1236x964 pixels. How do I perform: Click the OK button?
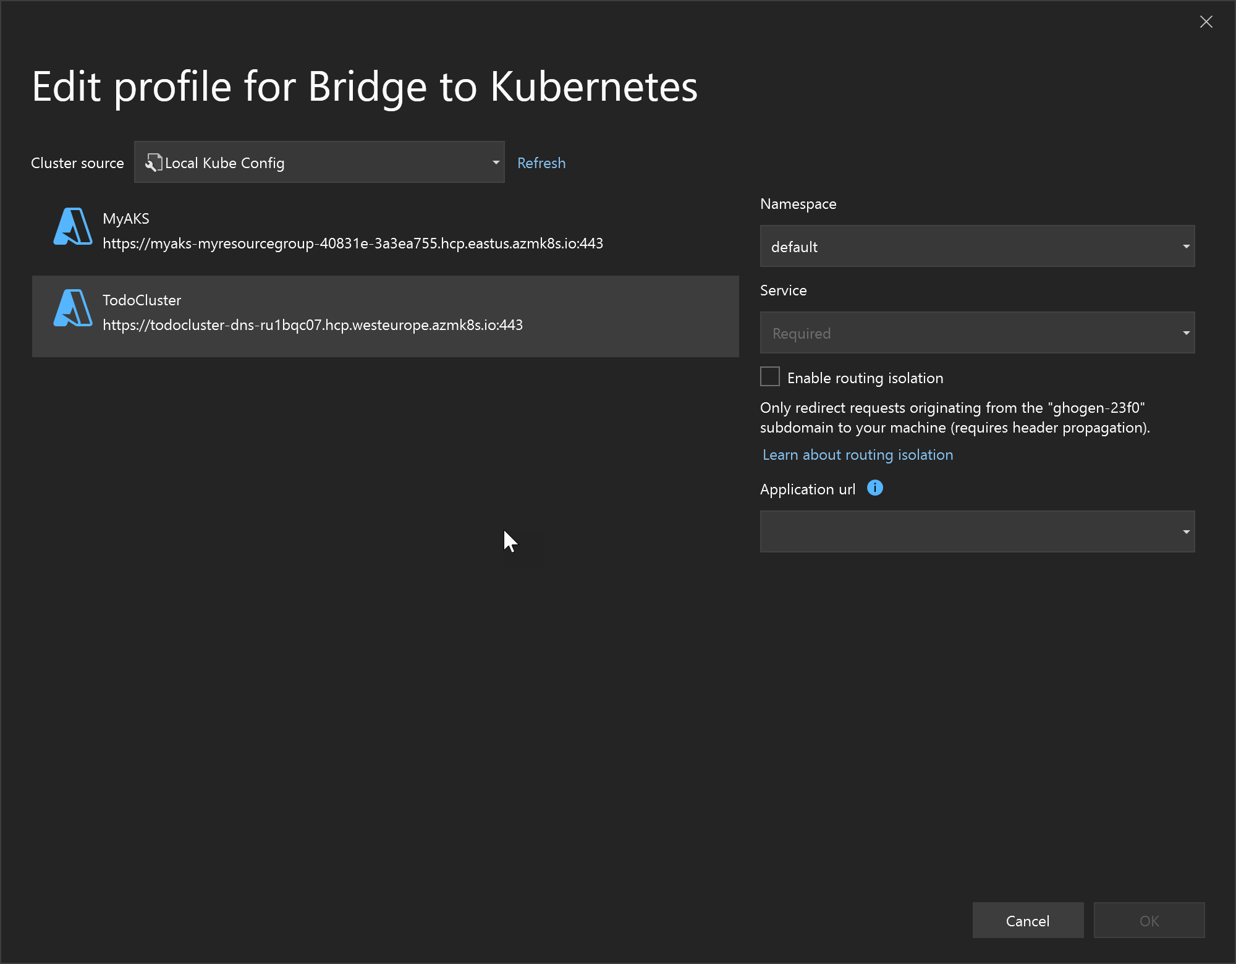1151,920
